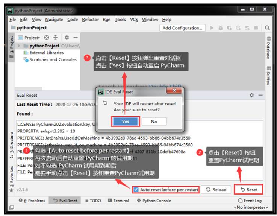Click the tool window toggle icon in status bar
277x216 pixels.
pyautogui.click(x=12, y=207)
